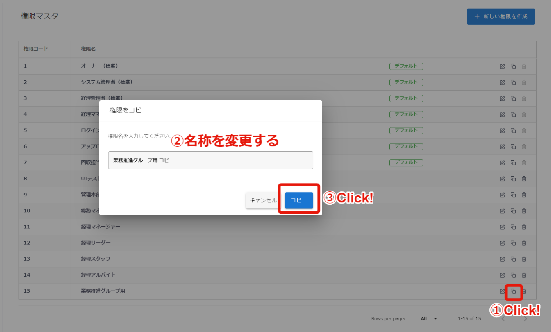Copy row 1 オーナー (標準) with the copy icon

tap(513, 66)
